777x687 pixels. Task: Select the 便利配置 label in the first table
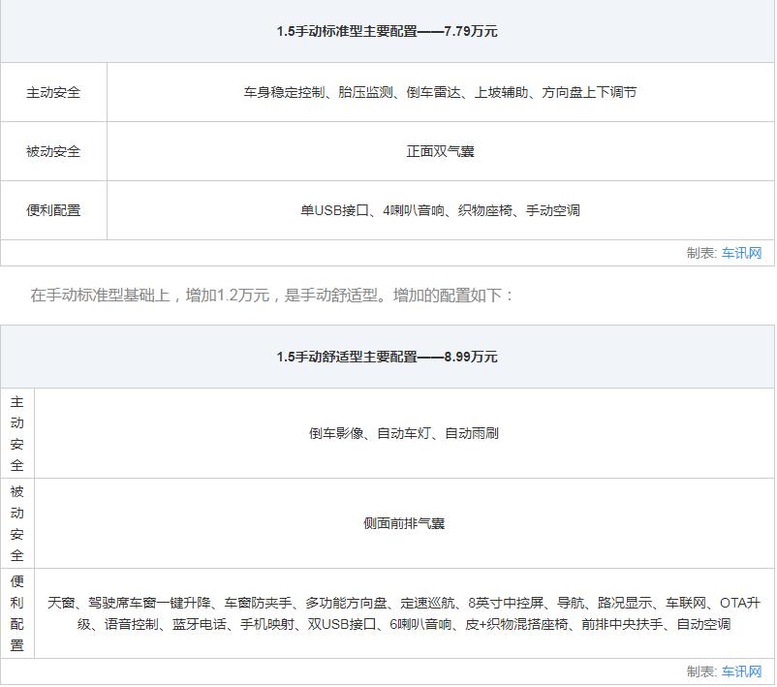point(55,209)
